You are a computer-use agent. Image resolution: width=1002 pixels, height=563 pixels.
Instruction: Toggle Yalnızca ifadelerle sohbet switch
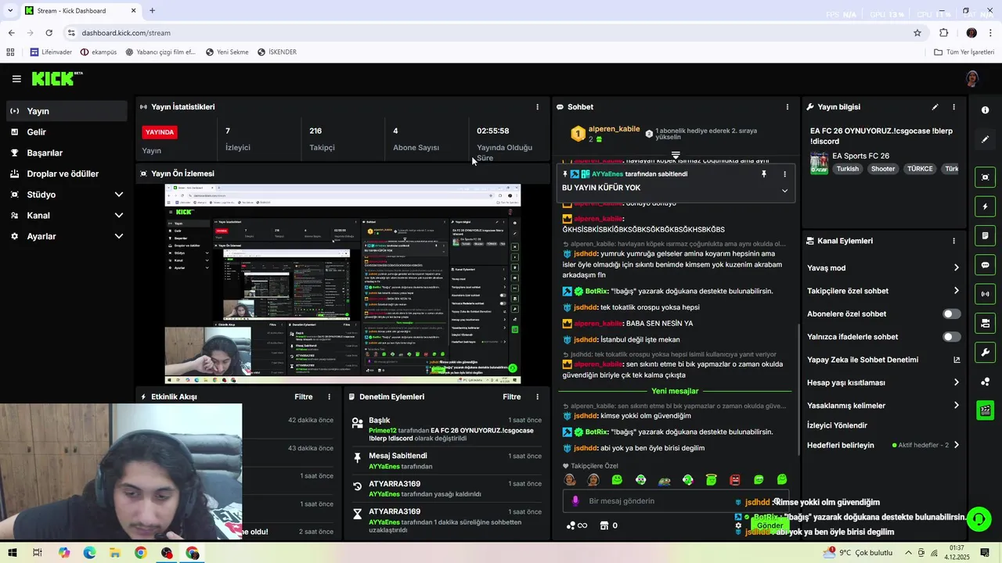pyautogui.click(x=951, y=337)
